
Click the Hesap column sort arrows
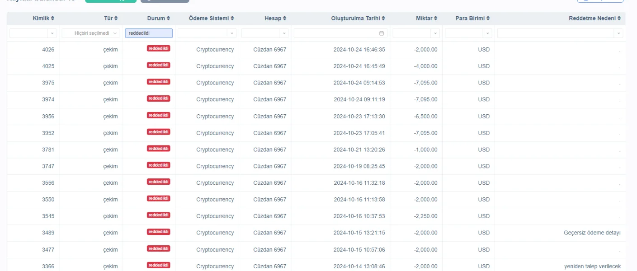click(x=285, y=19)
